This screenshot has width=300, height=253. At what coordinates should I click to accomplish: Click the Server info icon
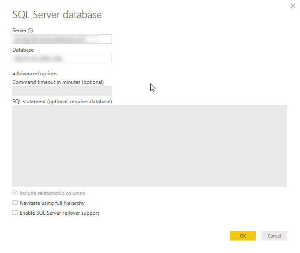30,31
